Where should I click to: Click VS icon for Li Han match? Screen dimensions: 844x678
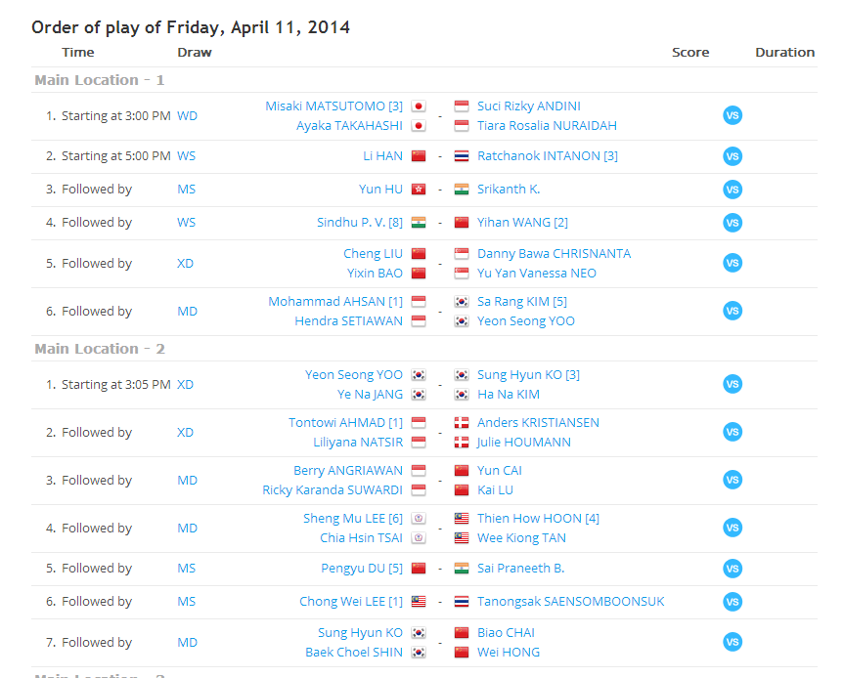point(733,156)
